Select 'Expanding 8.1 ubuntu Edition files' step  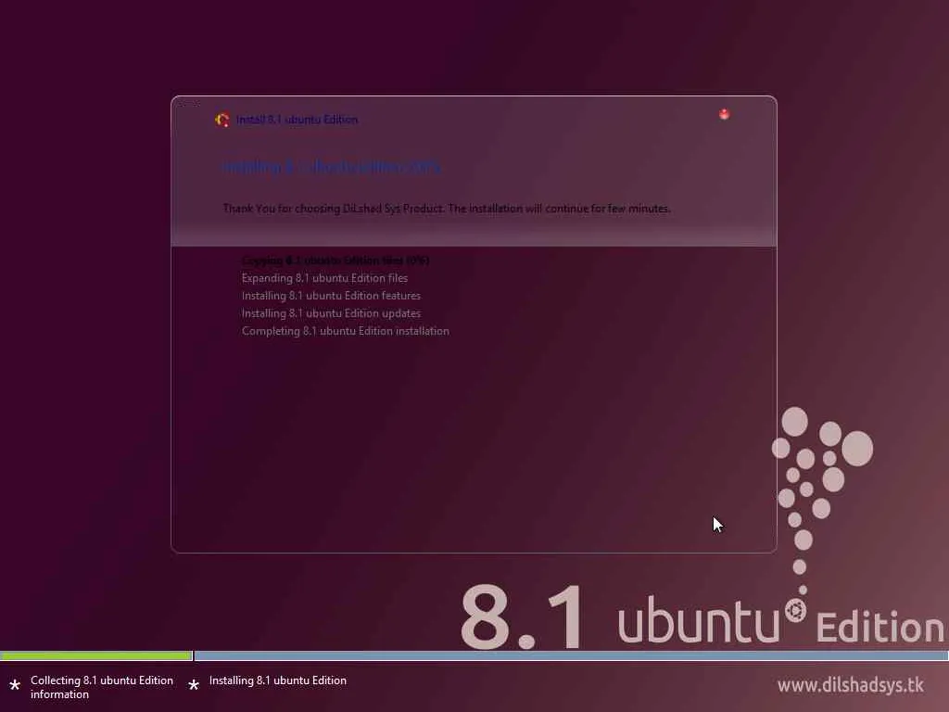[324, 278]
